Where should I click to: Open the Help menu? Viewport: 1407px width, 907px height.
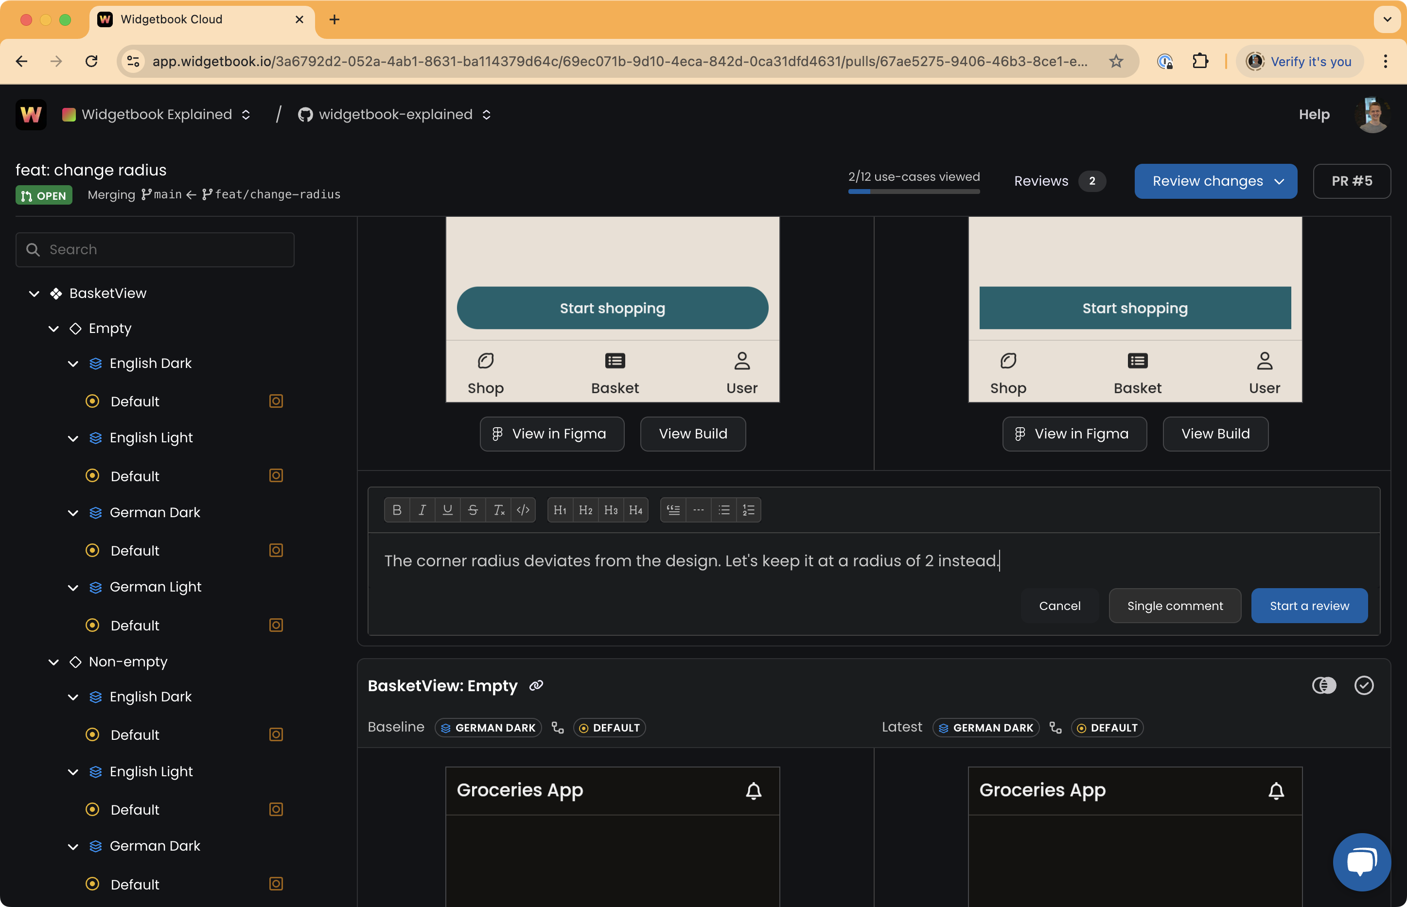pos(1314,114)
